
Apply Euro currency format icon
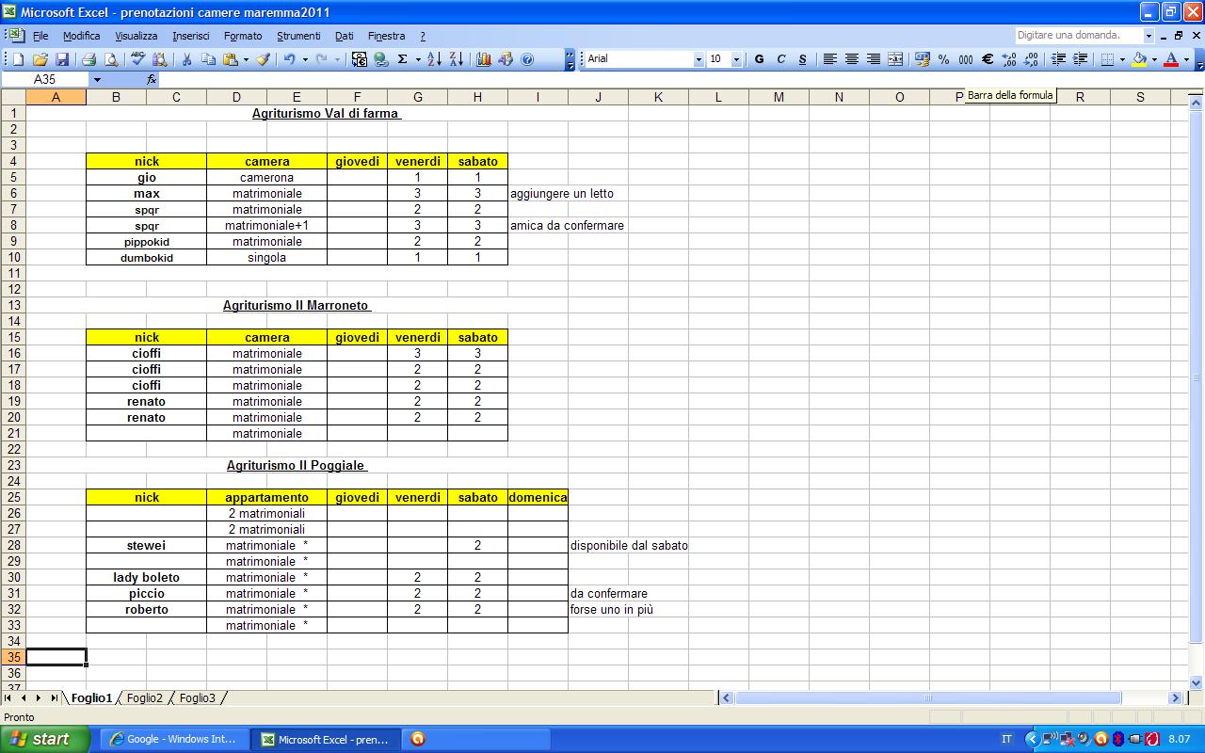[x=988, y=59]
